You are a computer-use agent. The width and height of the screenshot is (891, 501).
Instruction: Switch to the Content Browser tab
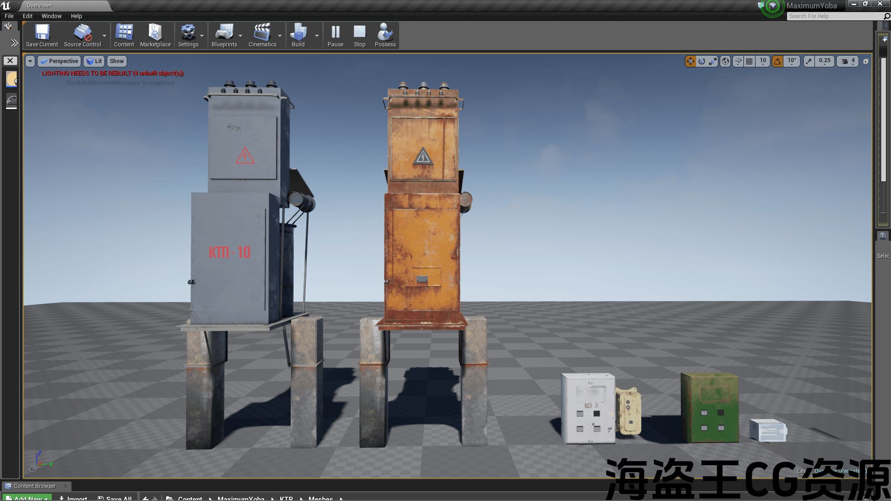click(x=34, y=486)
